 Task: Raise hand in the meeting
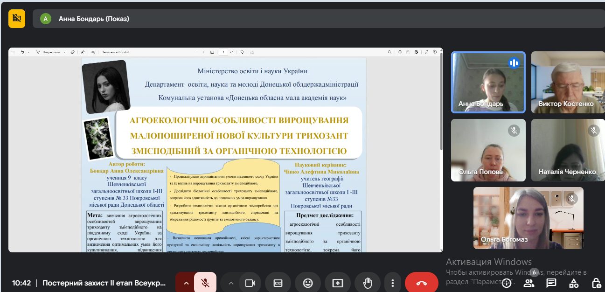[x=368, y=283]
